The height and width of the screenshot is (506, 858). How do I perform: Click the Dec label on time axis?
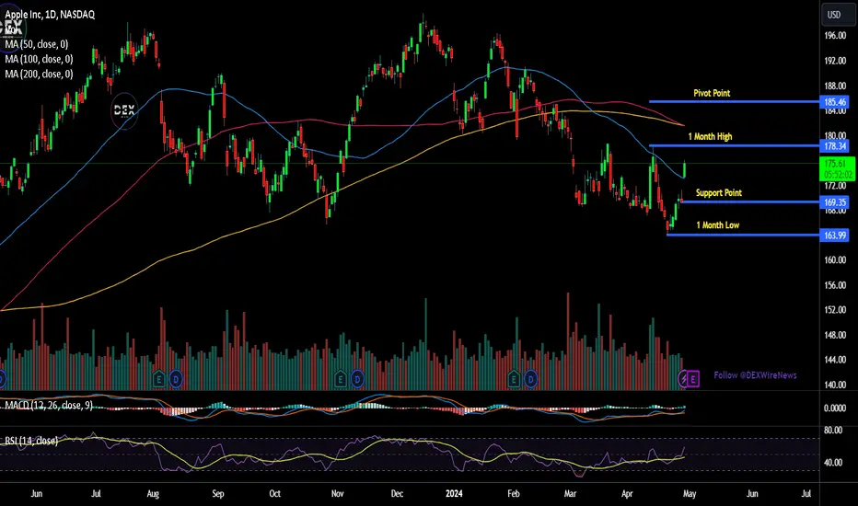coord(397,493)
